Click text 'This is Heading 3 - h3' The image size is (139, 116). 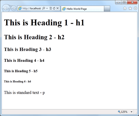coord(28,49)
